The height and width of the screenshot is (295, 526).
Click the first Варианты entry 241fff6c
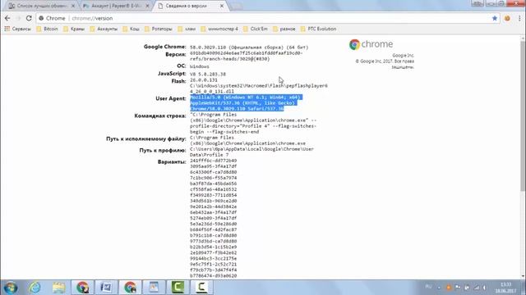[213, 161]
